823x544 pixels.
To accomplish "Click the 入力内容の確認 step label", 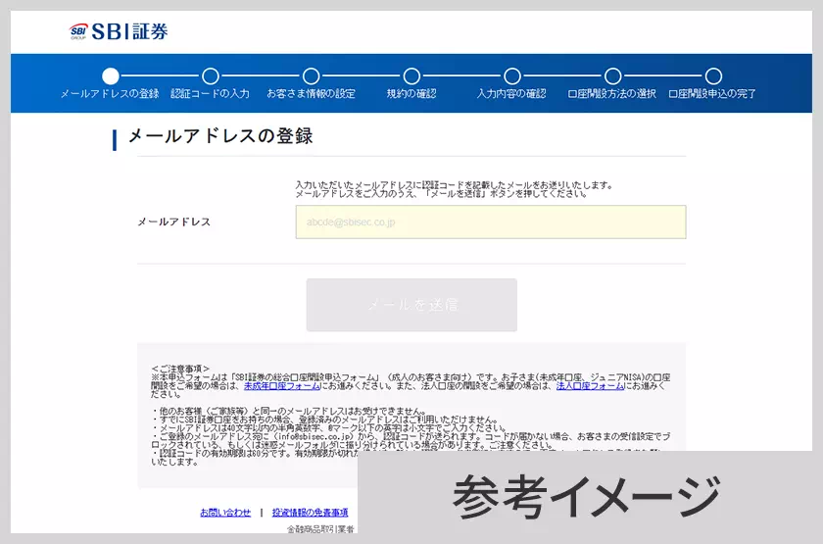I will [511, 94].
